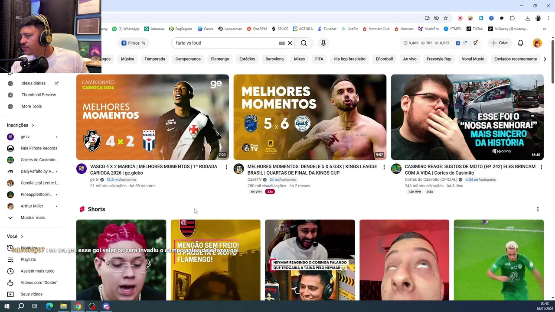Open the Mengão sem freio Short thumbnail
Image resolution: width=555 pixels, height=312 pixels.
(x=215, y=260)
